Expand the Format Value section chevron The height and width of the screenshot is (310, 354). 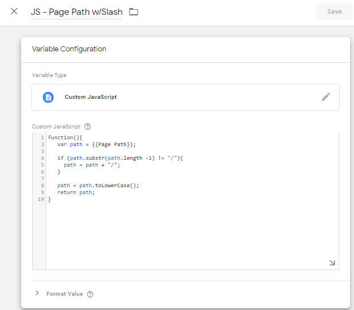pos(37,293)
